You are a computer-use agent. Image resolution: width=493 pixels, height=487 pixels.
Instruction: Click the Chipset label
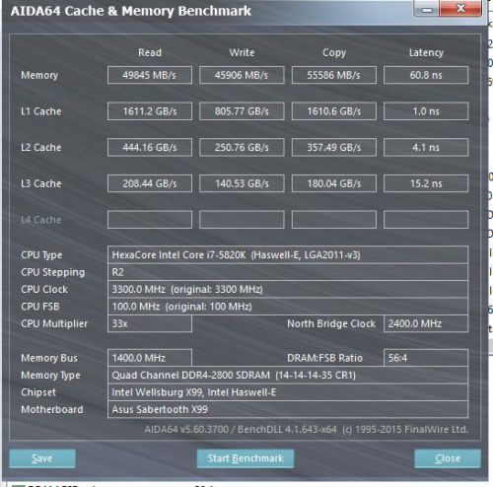pos(38,392)
